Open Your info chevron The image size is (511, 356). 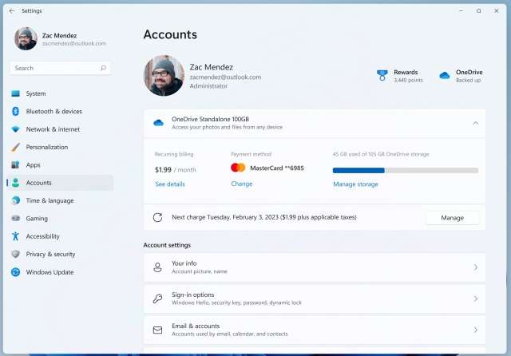click(476, 267)
